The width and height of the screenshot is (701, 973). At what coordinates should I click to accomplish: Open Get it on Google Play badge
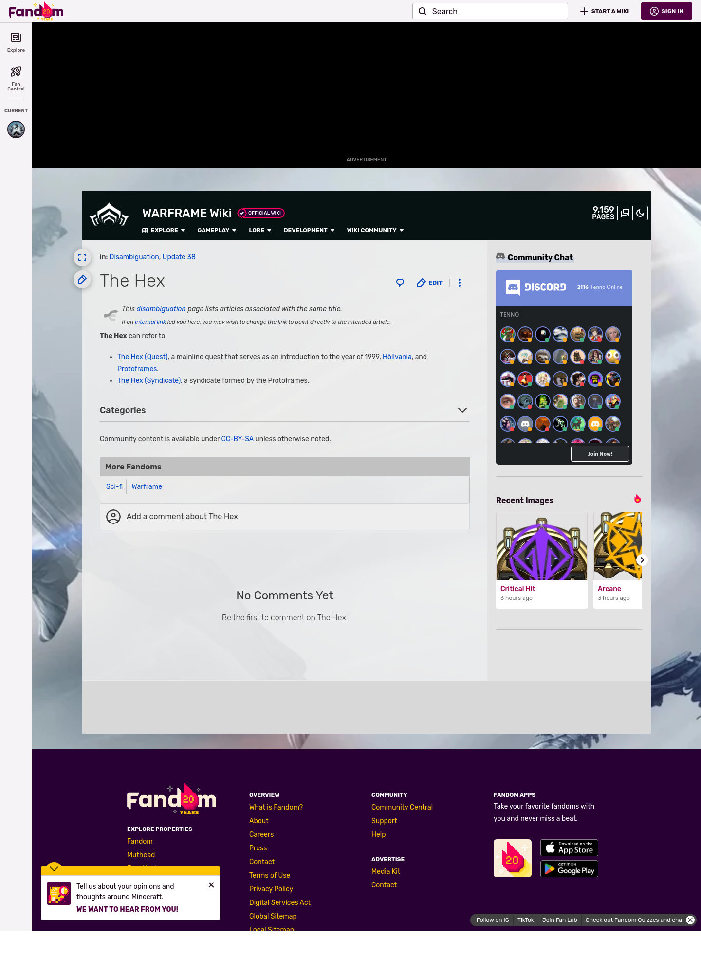(569, 869)
